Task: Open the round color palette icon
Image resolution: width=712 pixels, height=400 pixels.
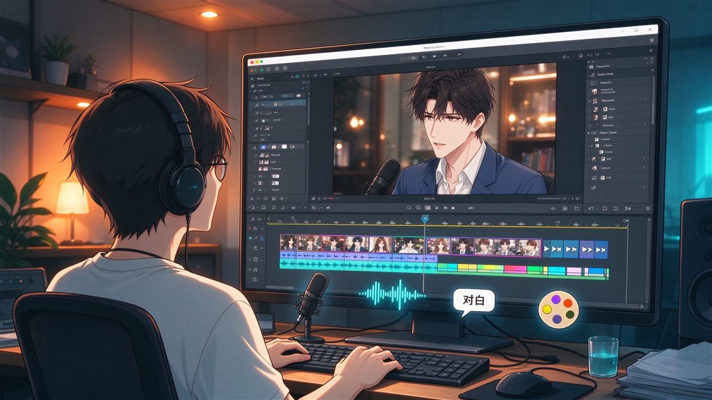Action: 558,309
